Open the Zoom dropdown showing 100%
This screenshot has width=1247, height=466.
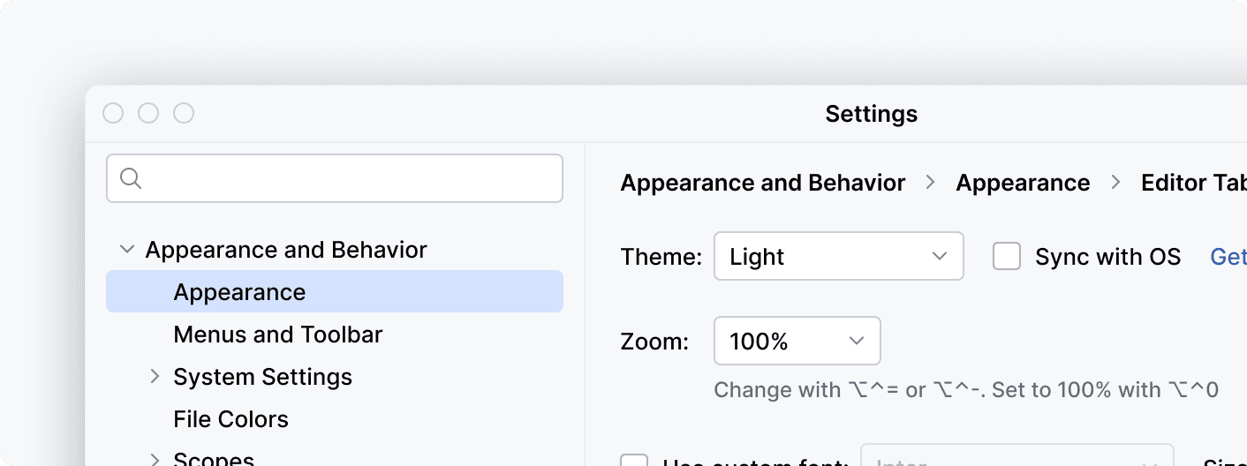[797, 342]
